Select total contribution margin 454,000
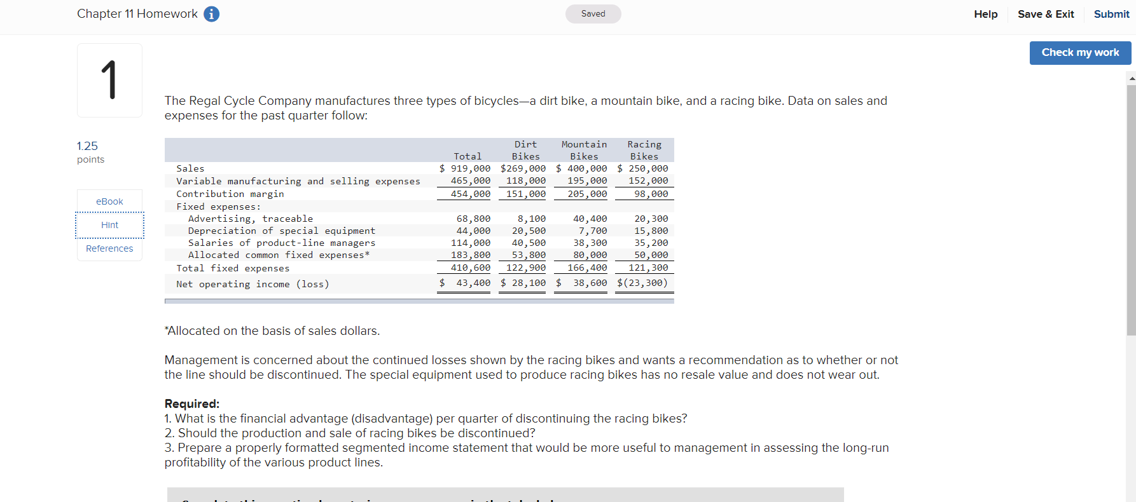This screenshot has height=502, width=1136. coord(471,194)
